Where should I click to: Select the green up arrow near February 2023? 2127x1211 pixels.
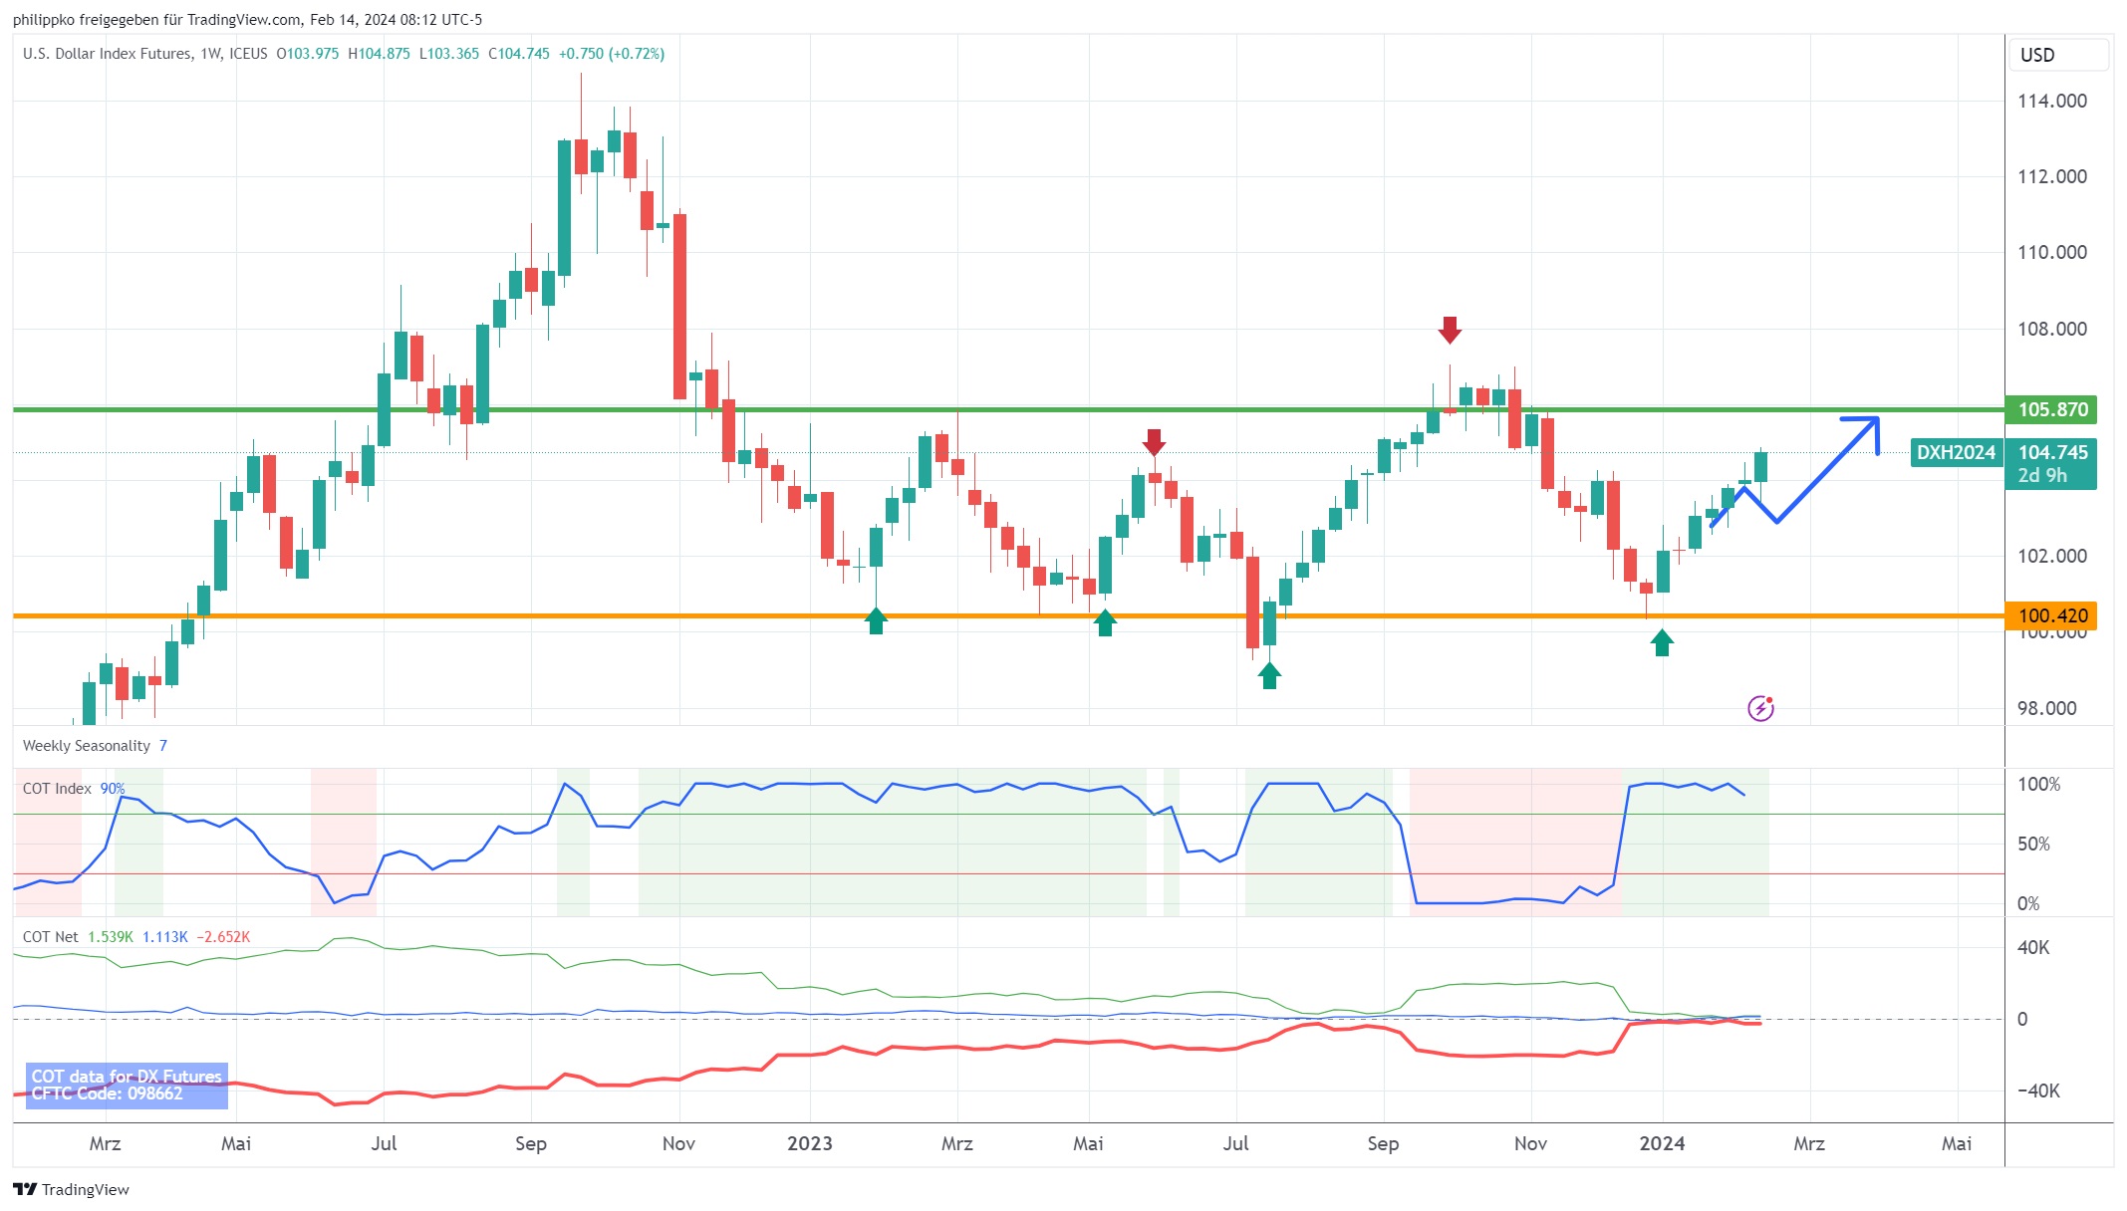pos(876,621)
